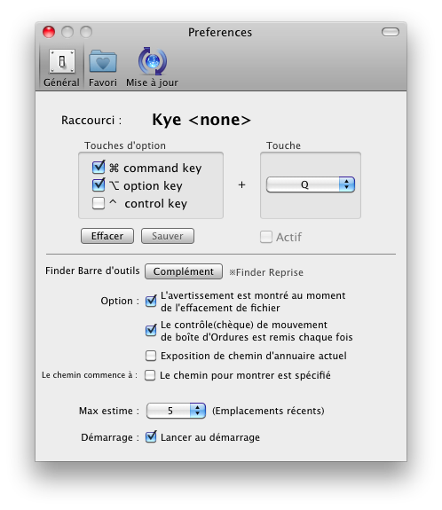Uncheck the command key checkbox
Image resolution: width=442 pixels, height=510 pixels.
[x=99, y=168]
